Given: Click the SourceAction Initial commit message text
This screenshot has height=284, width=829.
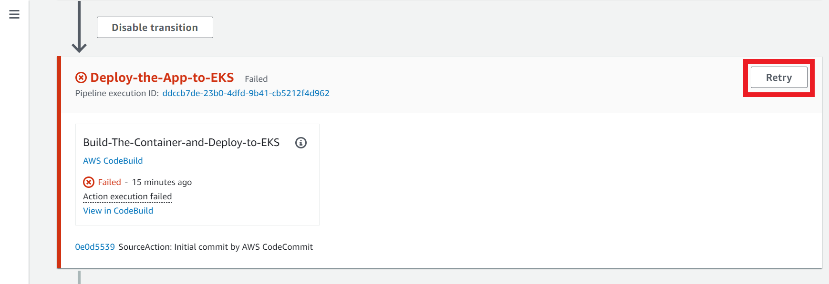Looking at the screenshot, I should (x=216, y=247).
